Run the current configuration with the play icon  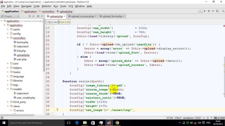pyautogui.click(x=205, y=11)
